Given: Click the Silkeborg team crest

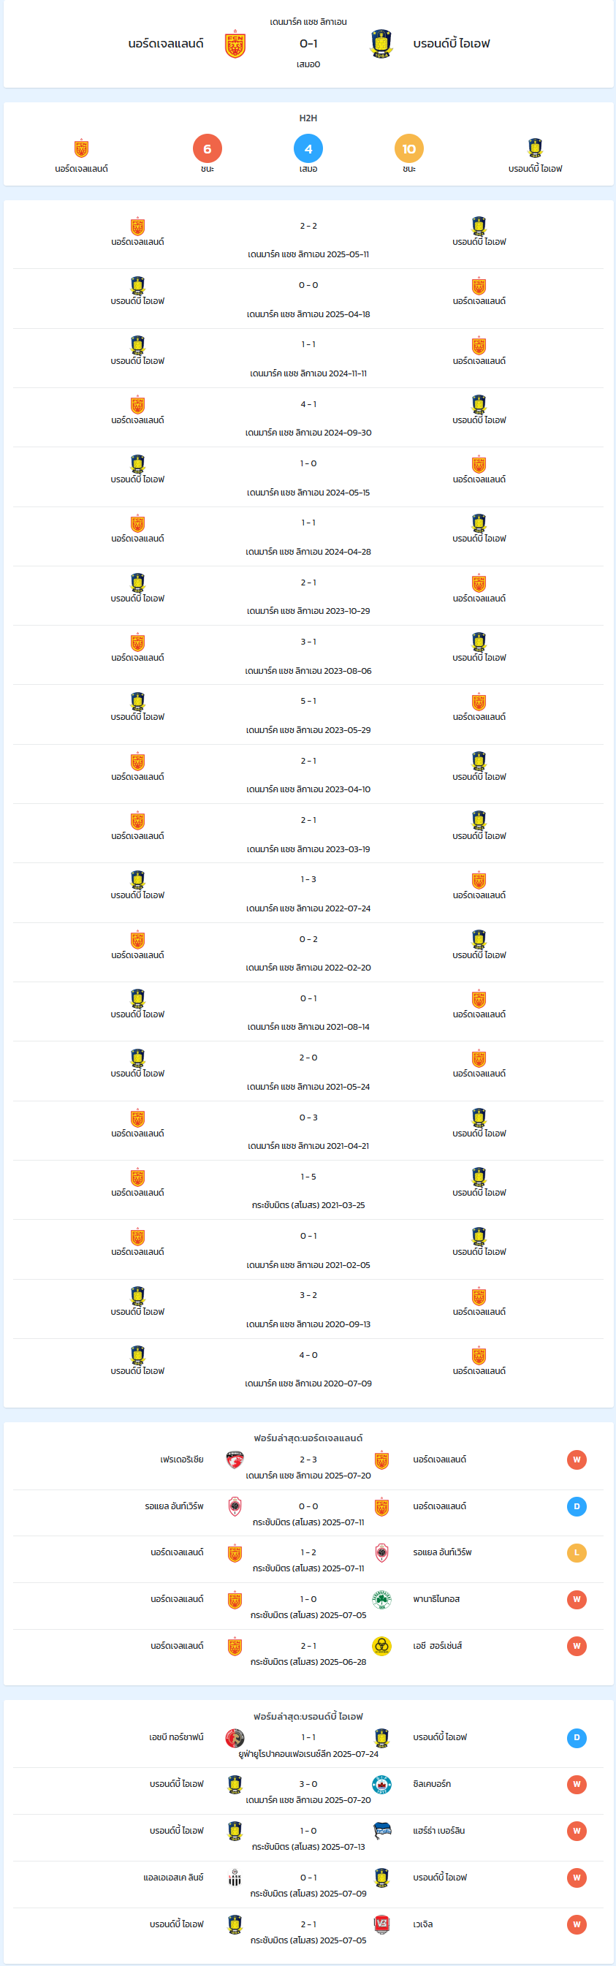Looking at the screenshot, I should pyautogui.click(x=381, y=1784).
